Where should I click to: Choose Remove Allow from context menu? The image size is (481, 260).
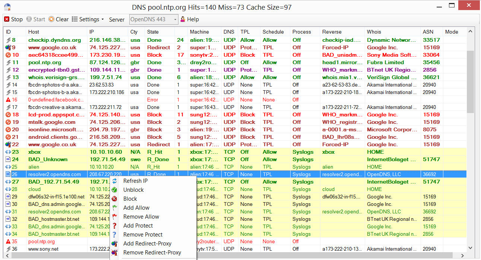pyautogui.click(x=141, y=217)
